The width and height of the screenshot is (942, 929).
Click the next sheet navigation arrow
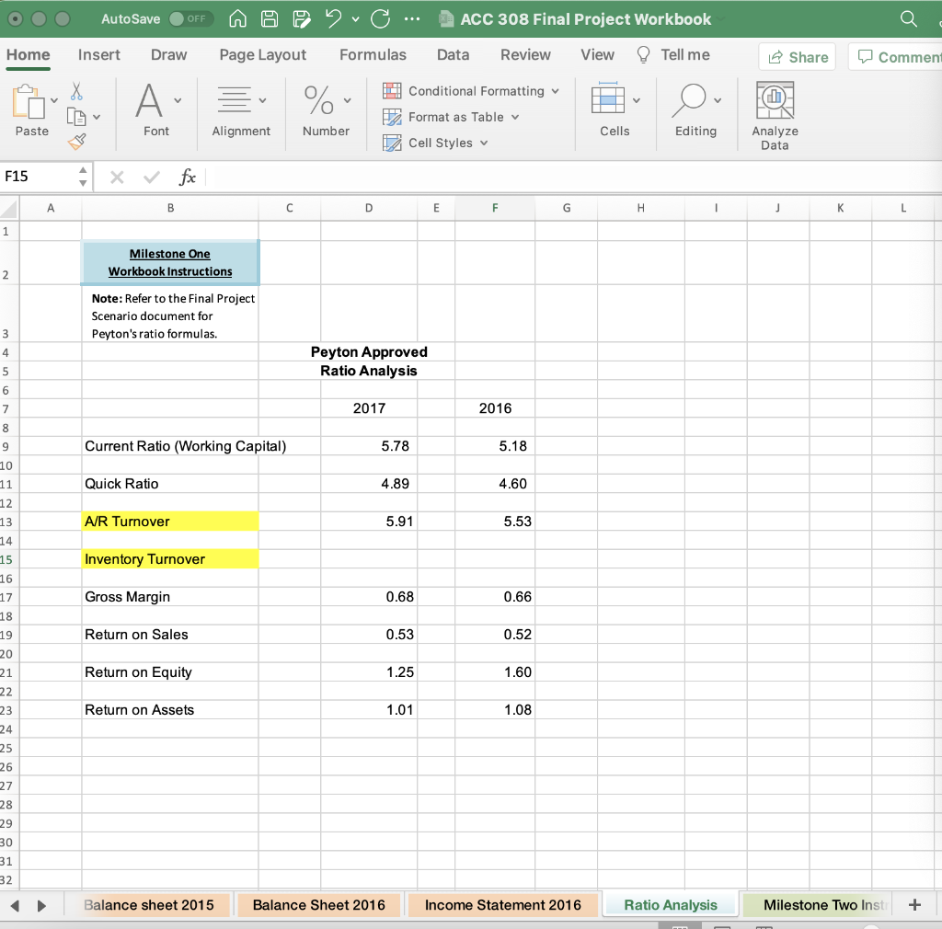pos(41,906)
